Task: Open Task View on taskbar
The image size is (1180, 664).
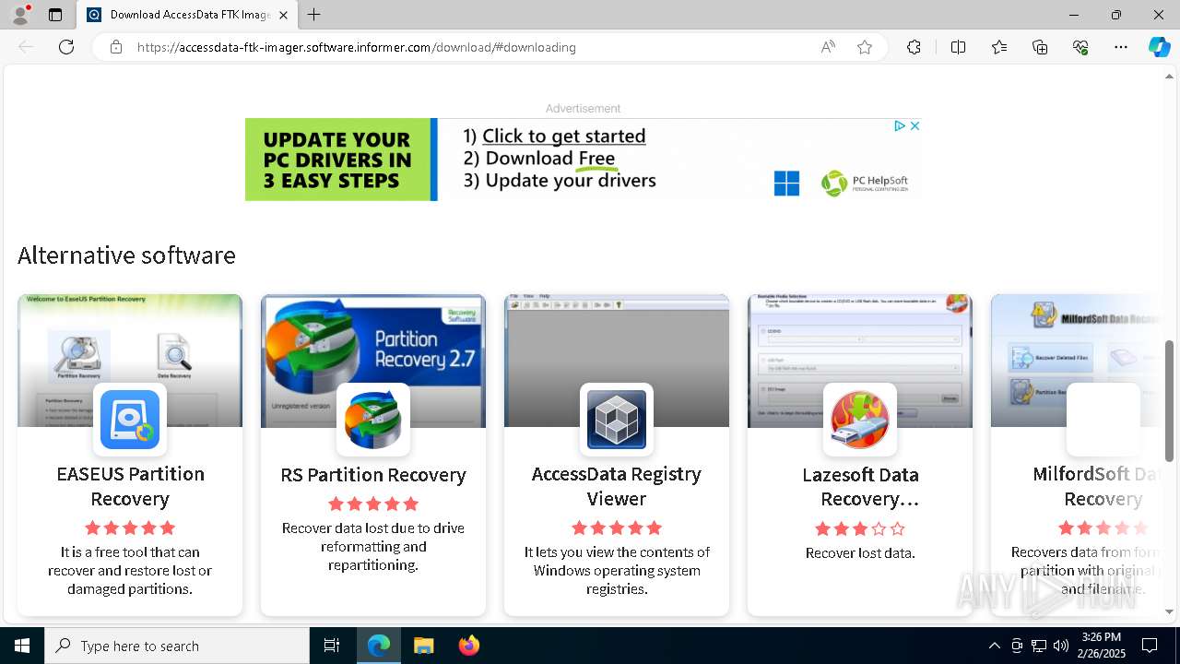Action: [332, 646]
